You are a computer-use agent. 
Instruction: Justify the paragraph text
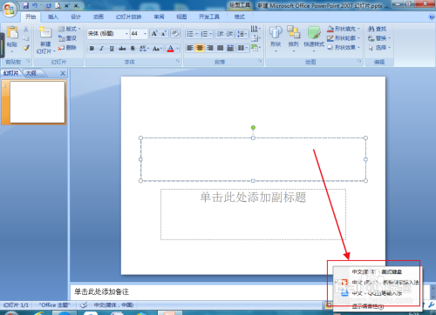click(x=220, y=48)
